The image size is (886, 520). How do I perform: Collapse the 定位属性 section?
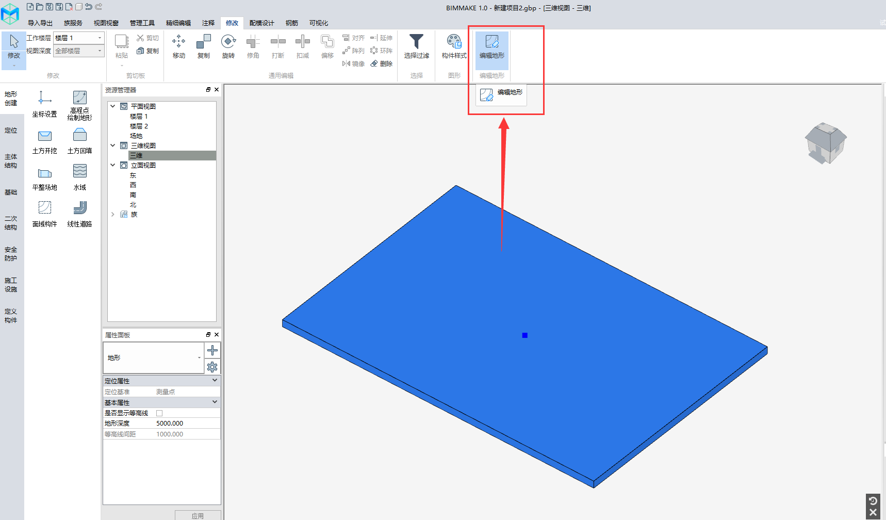[215, 380]
